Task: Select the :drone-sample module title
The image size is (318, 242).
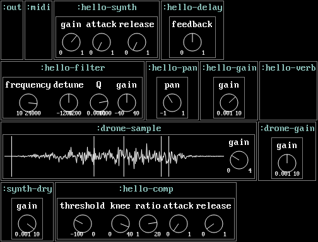Action: 129,129
